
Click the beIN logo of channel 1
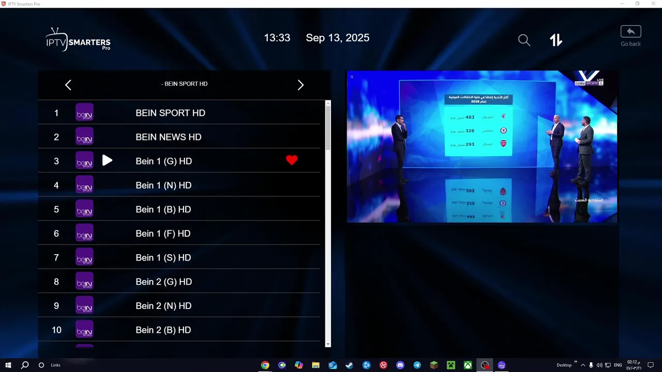click(84, 112)
